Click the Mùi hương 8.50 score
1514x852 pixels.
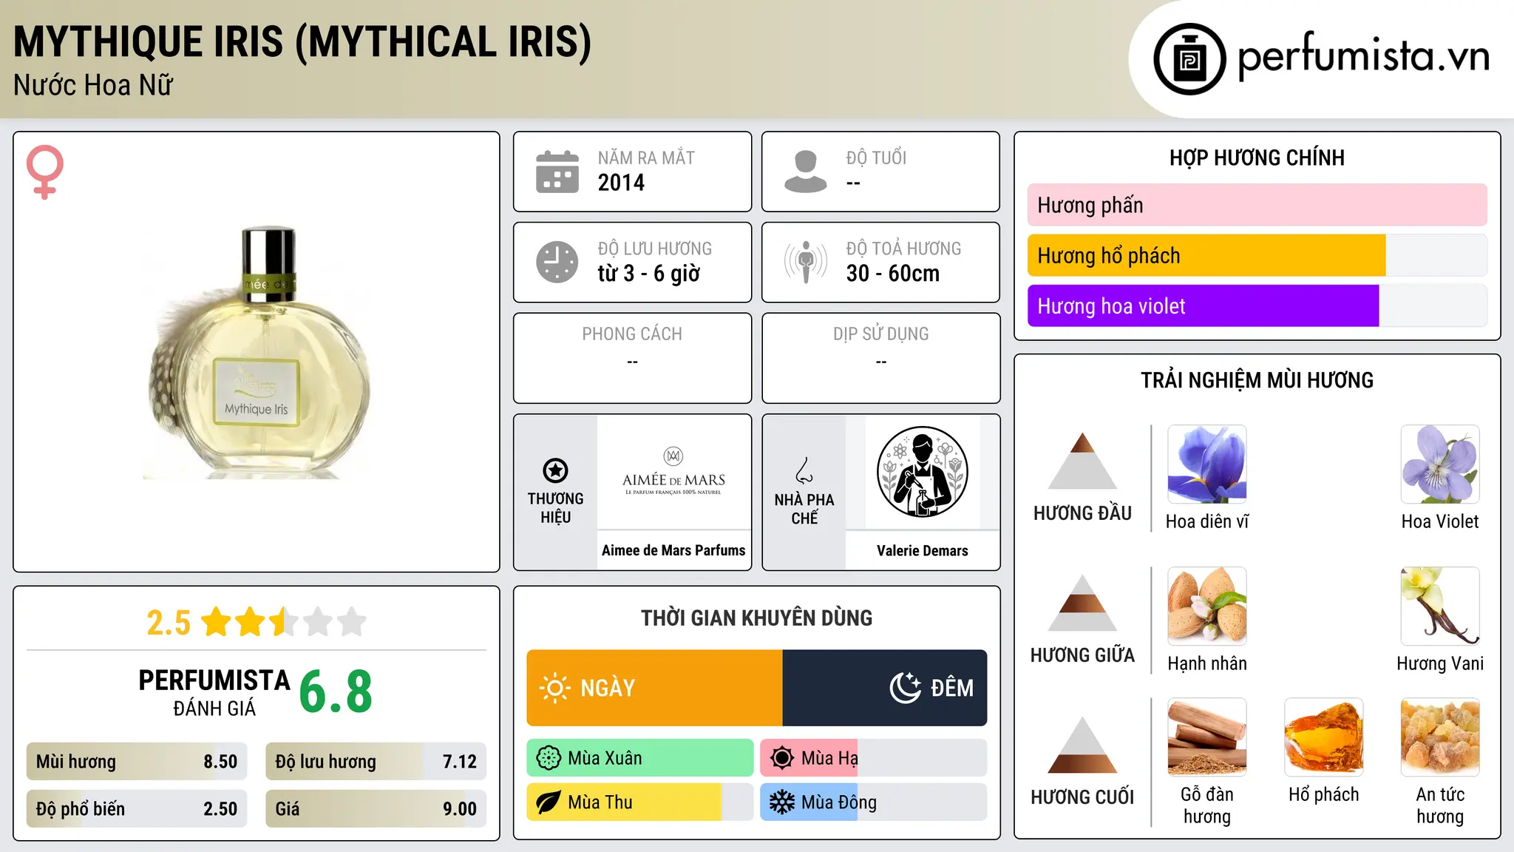(137, 762)
